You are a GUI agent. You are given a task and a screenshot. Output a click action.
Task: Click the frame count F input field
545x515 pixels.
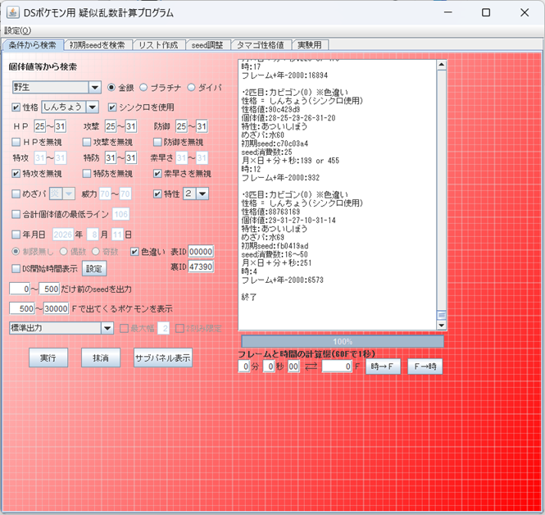[x=337, y=367]
